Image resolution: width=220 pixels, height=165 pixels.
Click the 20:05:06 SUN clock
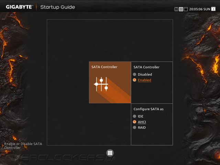[x=200, y=9]
